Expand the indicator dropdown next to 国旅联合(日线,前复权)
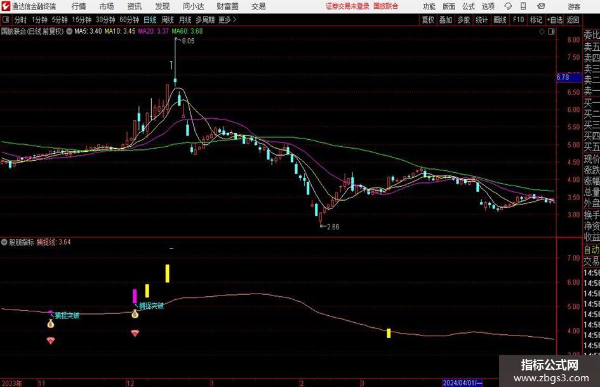 click(69, 31)
